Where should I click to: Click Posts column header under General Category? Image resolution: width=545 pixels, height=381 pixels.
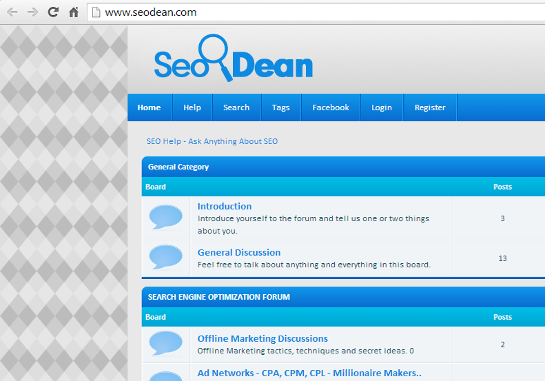[502, 187]
